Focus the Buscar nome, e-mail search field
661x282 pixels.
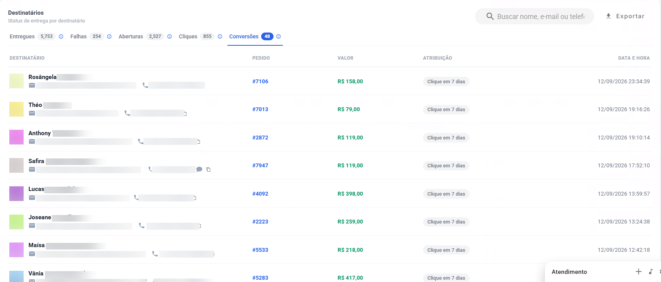pos(535,16)
